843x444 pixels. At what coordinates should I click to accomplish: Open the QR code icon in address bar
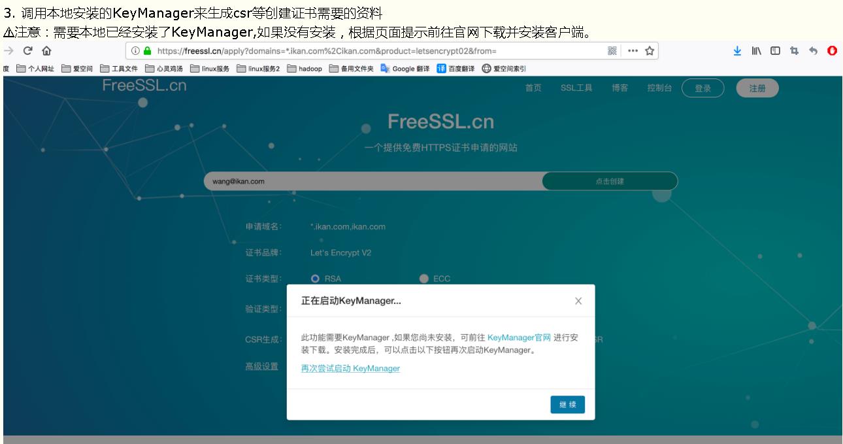point(612,51)
